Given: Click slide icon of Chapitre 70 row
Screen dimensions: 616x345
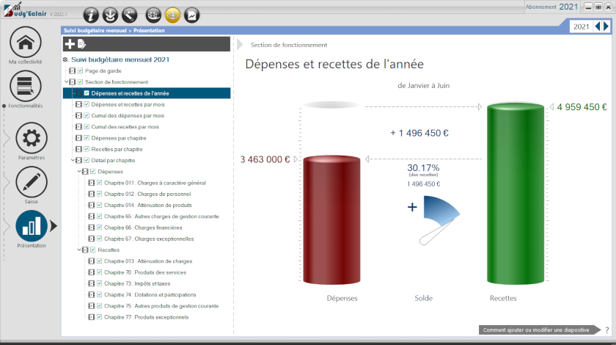Looking at the screenshot, I should click(92, 272).
